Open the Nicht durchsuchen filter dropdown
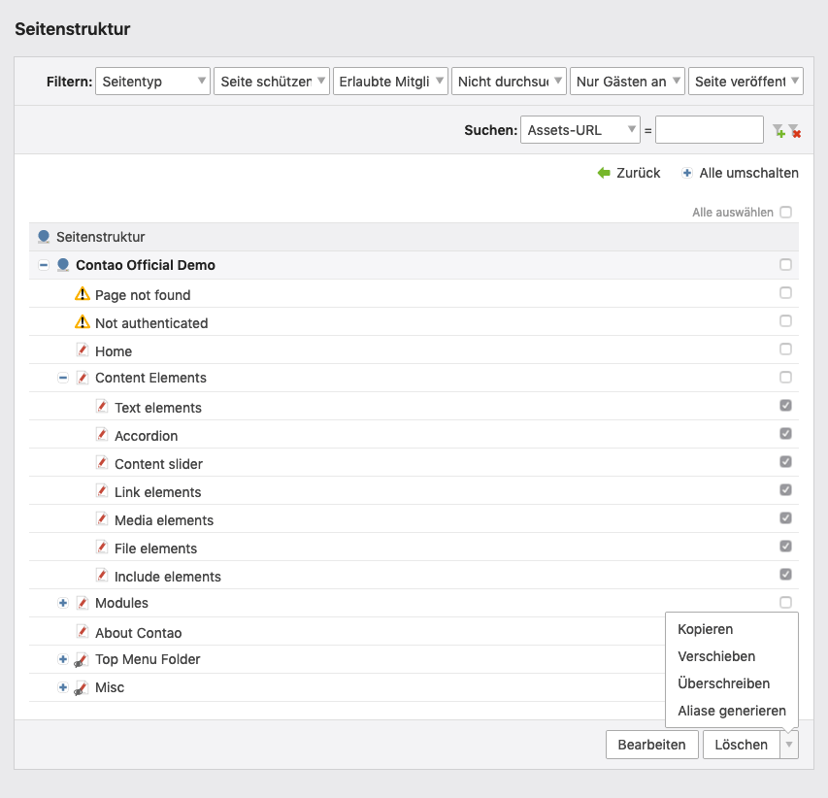This screenshot has width=828, height=798. click(509, 82)
